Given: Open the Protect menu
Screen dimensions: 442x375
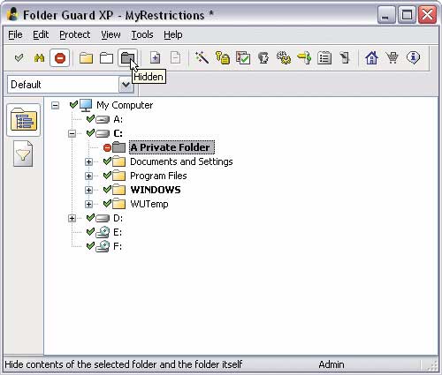Looking at the screenshot, I should tap(74, 34).
